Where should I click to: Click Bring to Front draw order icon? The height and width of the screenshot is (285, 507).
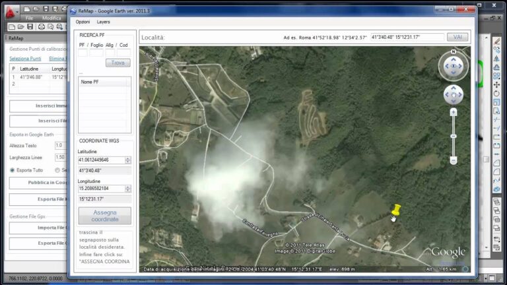[496, 203]
